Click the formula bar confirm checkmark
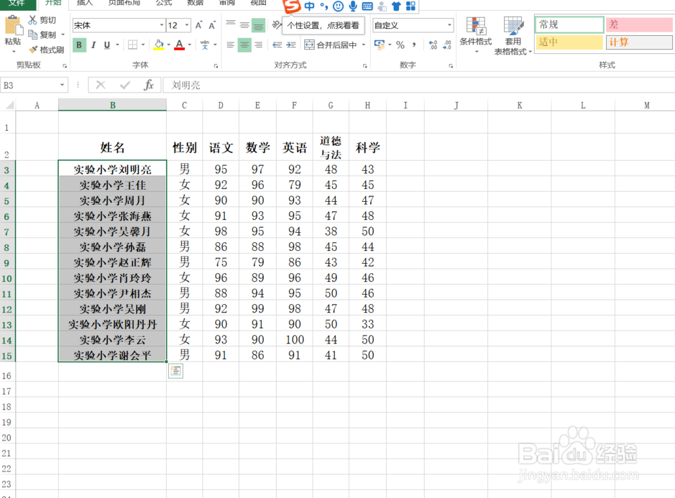 point(125,85)
